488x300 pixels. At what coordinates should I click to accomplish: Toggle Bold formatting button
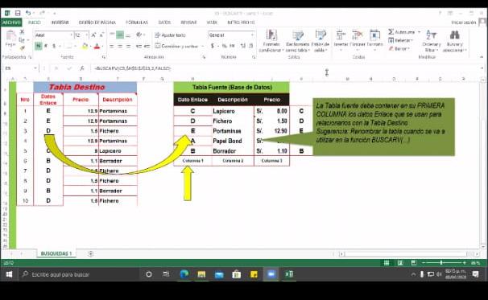[x=39, y=46]
